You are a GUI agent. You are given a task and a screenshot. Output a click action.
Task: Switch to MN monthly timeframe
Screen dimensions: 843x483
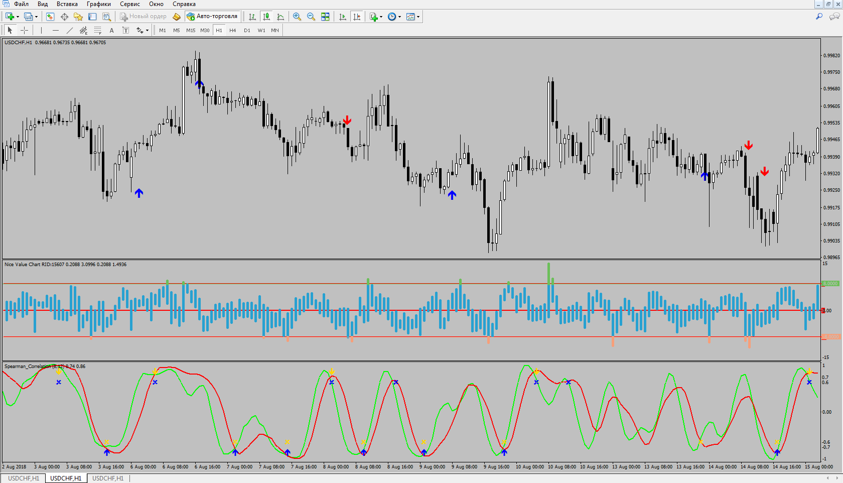tap(275, 30)
